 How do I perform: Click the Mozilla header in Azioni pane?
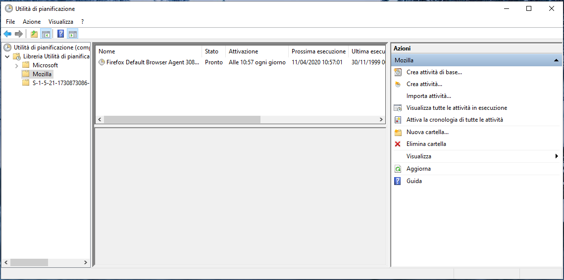point(476,60)
